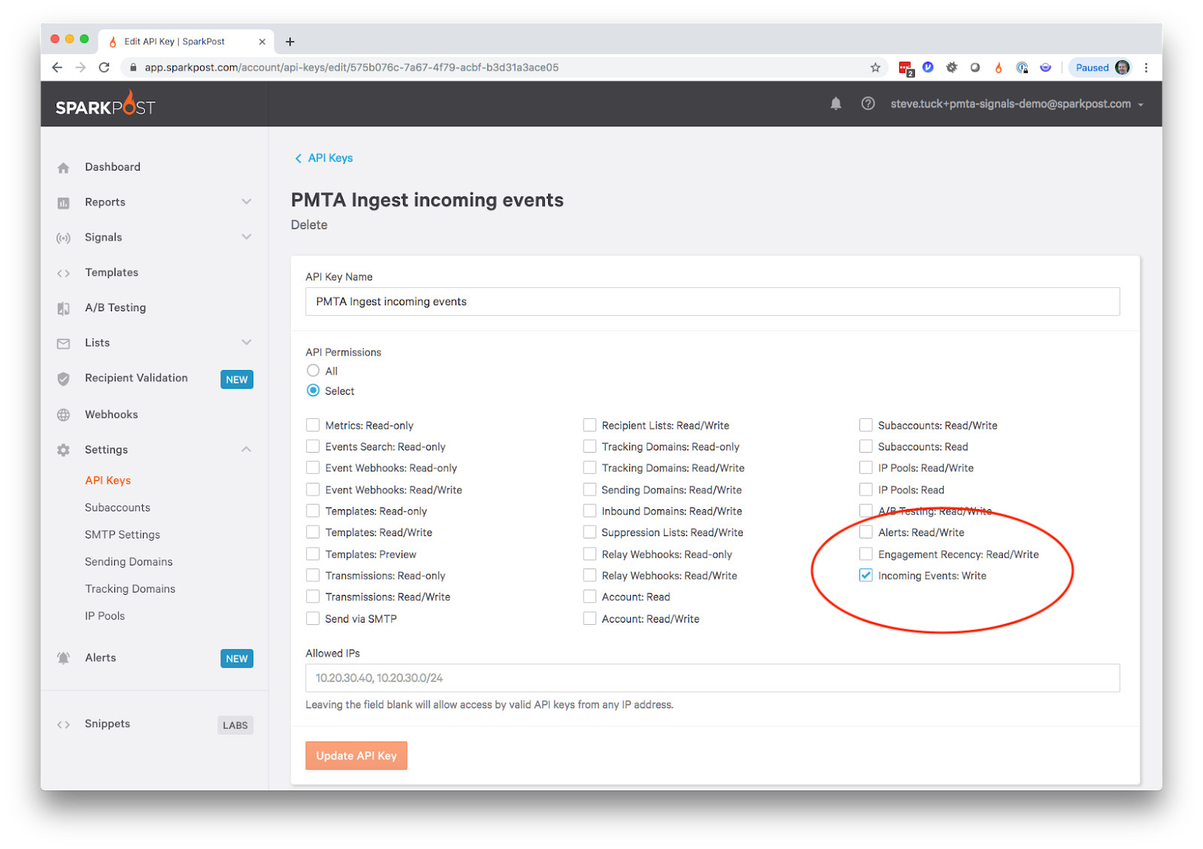
Task: Open Templates in sidebar
Action: 111,272
